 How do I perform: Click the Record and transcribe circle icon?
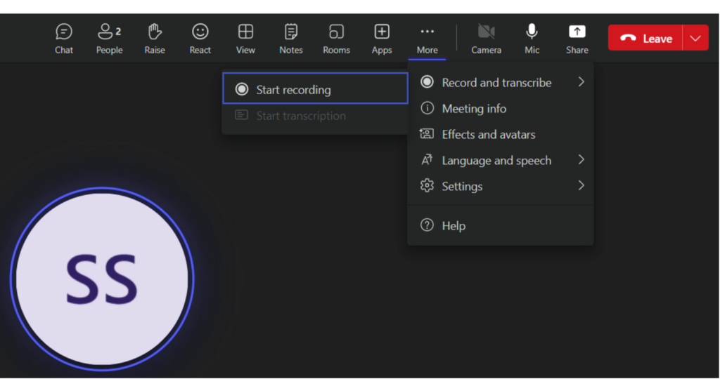point(427,82)
